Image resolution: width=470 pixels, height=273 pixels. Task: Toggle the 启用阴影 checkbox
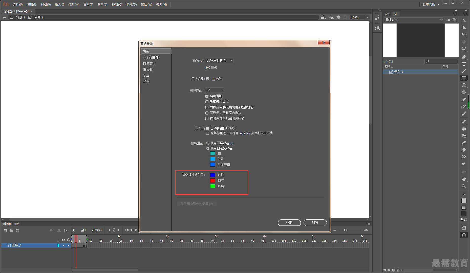207,96
